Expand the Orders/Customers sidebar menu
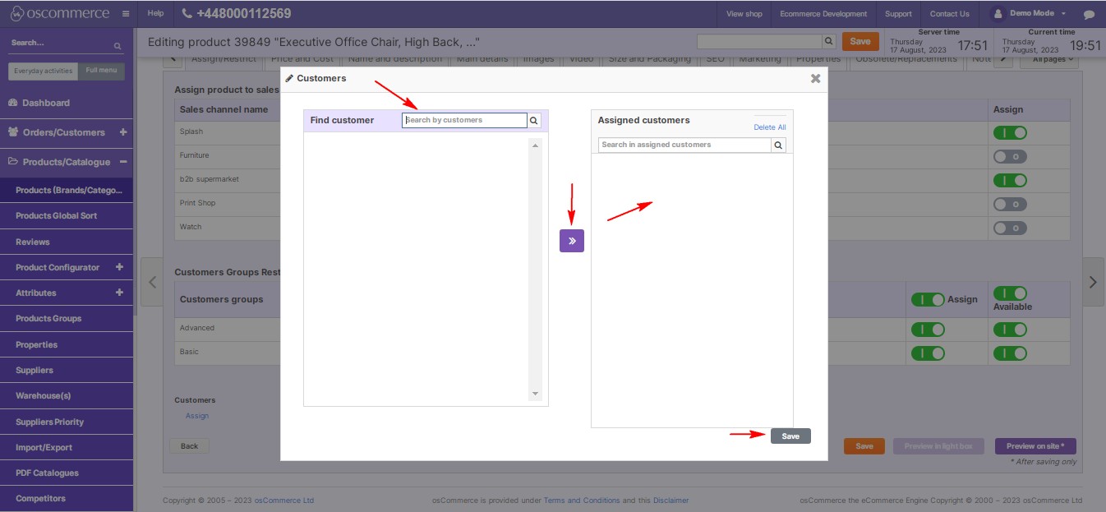1106x512 pixels. click(122, 132)
